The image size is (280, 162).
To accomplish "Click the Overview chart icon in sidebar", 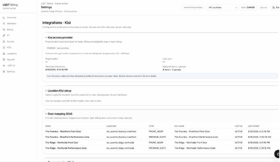I will click(4, 18).
